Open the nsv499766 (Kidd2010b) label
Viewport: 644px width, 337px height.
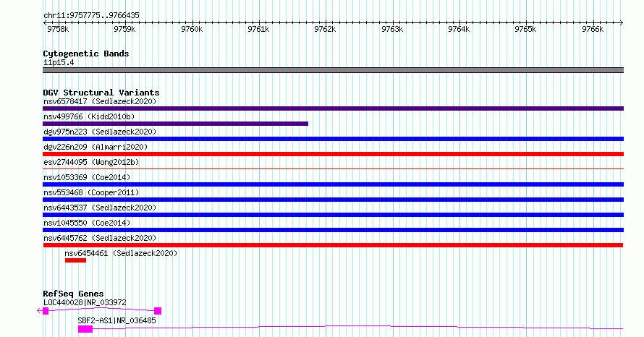coord(89,116)
